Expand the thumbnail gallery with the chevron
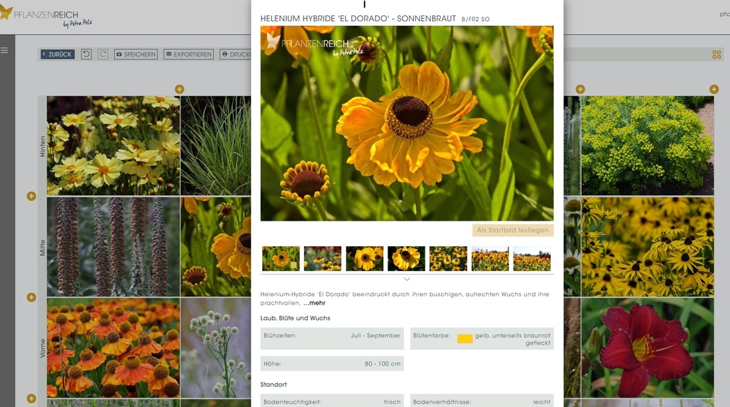This screenshot has height=407, width=730. (x=407, y=280)
